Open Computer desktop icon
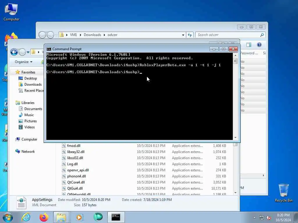This screenshot has height=223, width=298. tap(11, 12)
